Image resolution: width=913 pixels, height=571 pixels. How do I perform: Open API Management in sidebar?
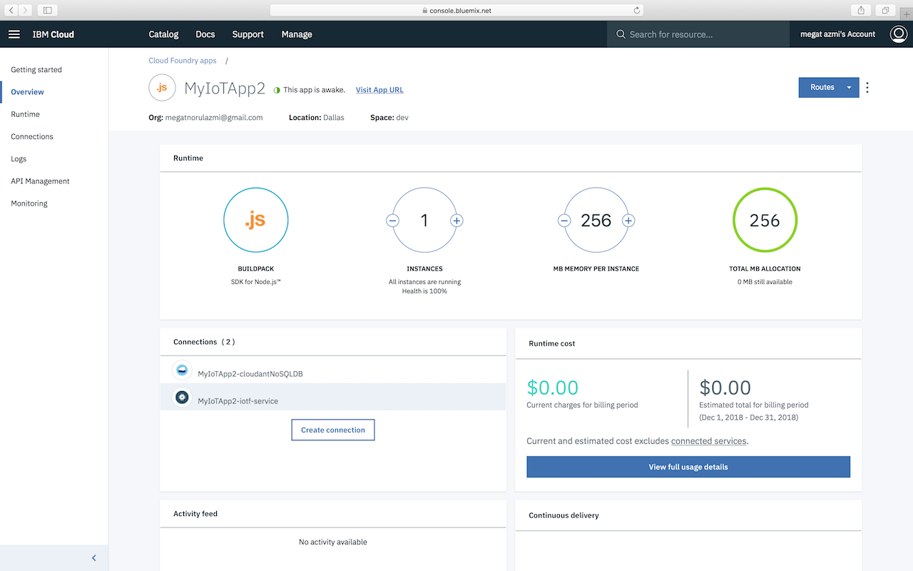pos(40,181)
